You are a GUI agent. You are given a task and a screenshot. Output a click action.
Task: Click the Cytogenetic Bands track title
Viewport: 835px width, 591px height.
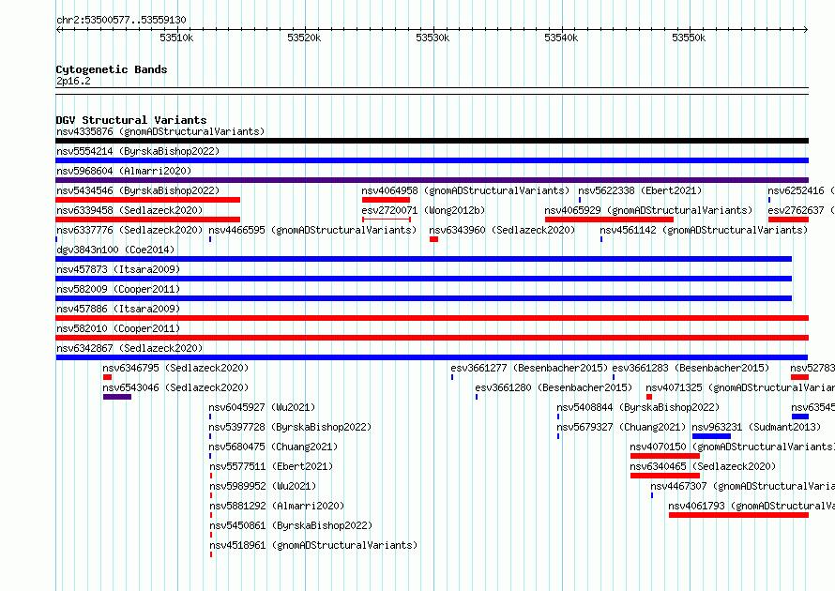point(112,69)
